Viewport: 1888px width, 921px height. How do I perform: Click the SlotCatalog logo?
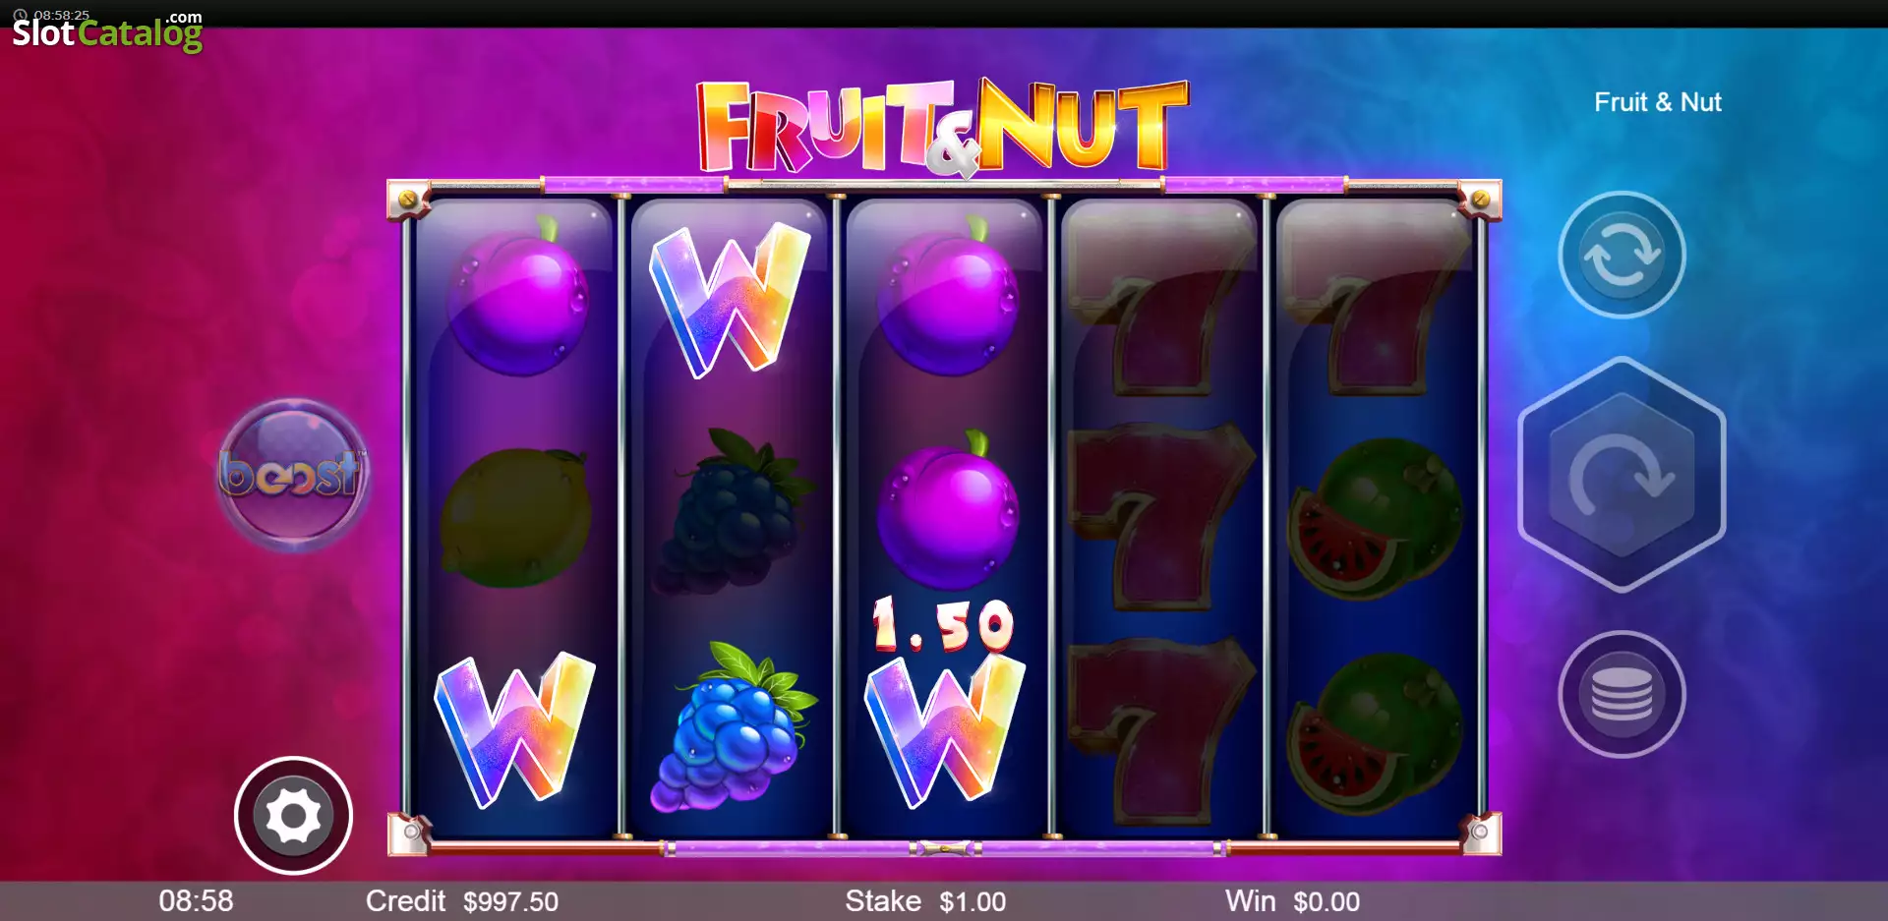107,31
